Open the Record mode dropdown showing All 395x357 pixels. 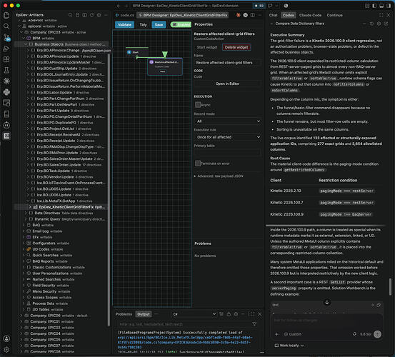click(227, 121)
